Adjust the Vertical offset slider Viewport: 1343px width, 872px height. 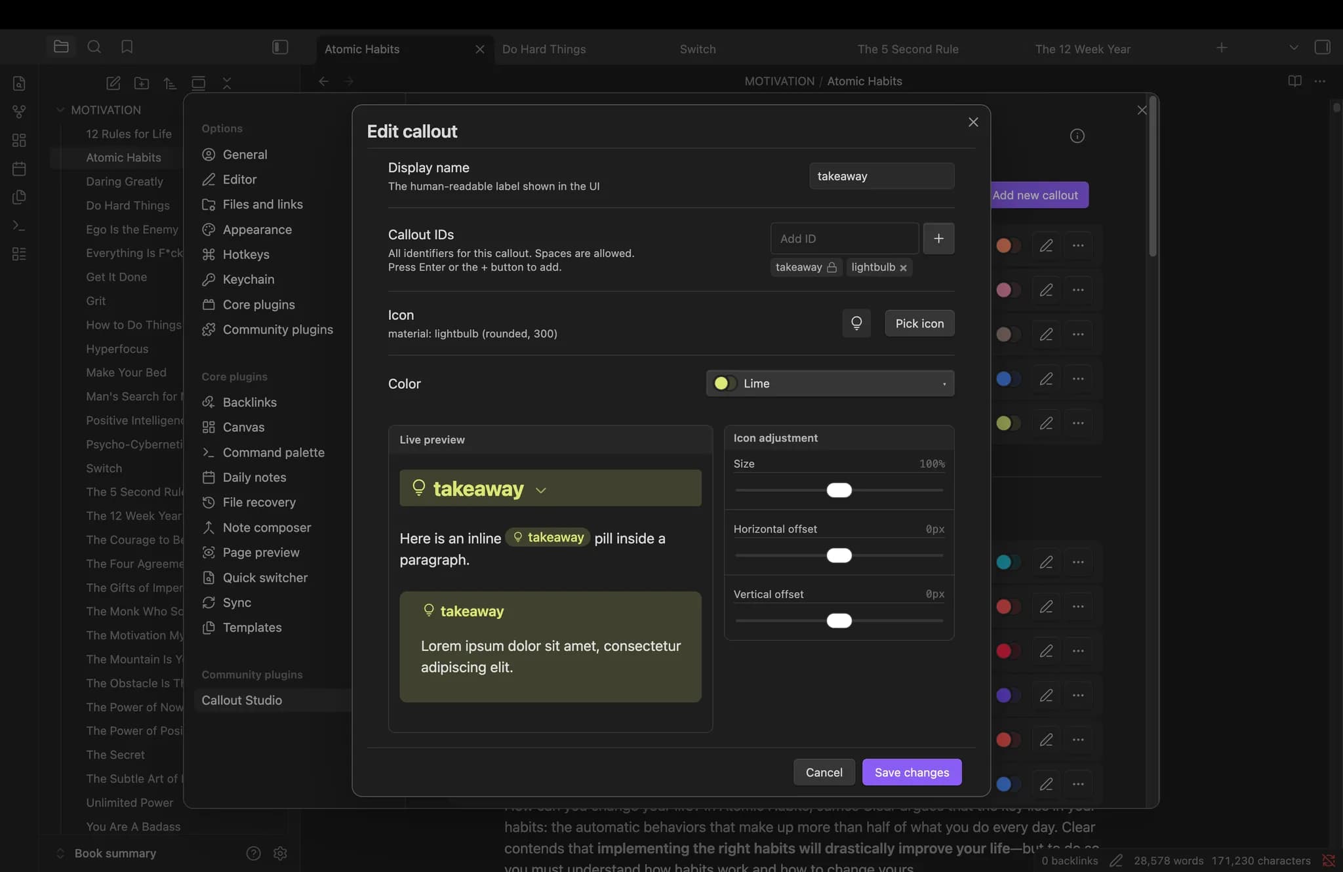point(839,620)
